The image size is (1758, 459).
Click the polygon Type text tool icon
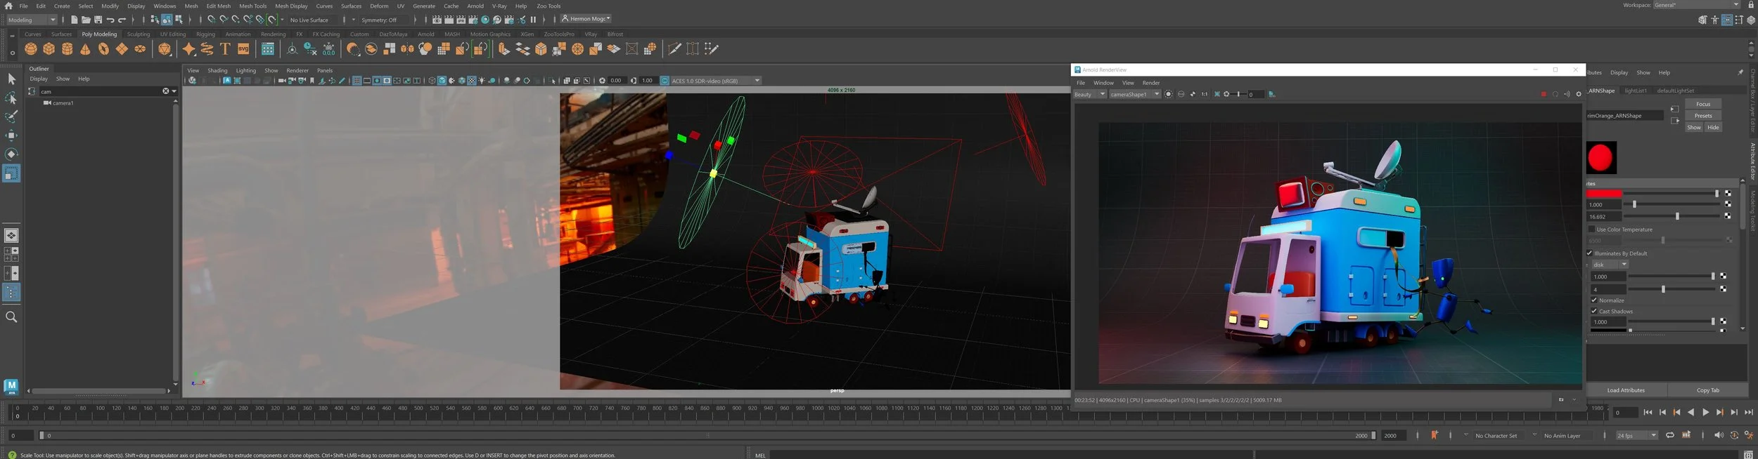coord(225,49)
